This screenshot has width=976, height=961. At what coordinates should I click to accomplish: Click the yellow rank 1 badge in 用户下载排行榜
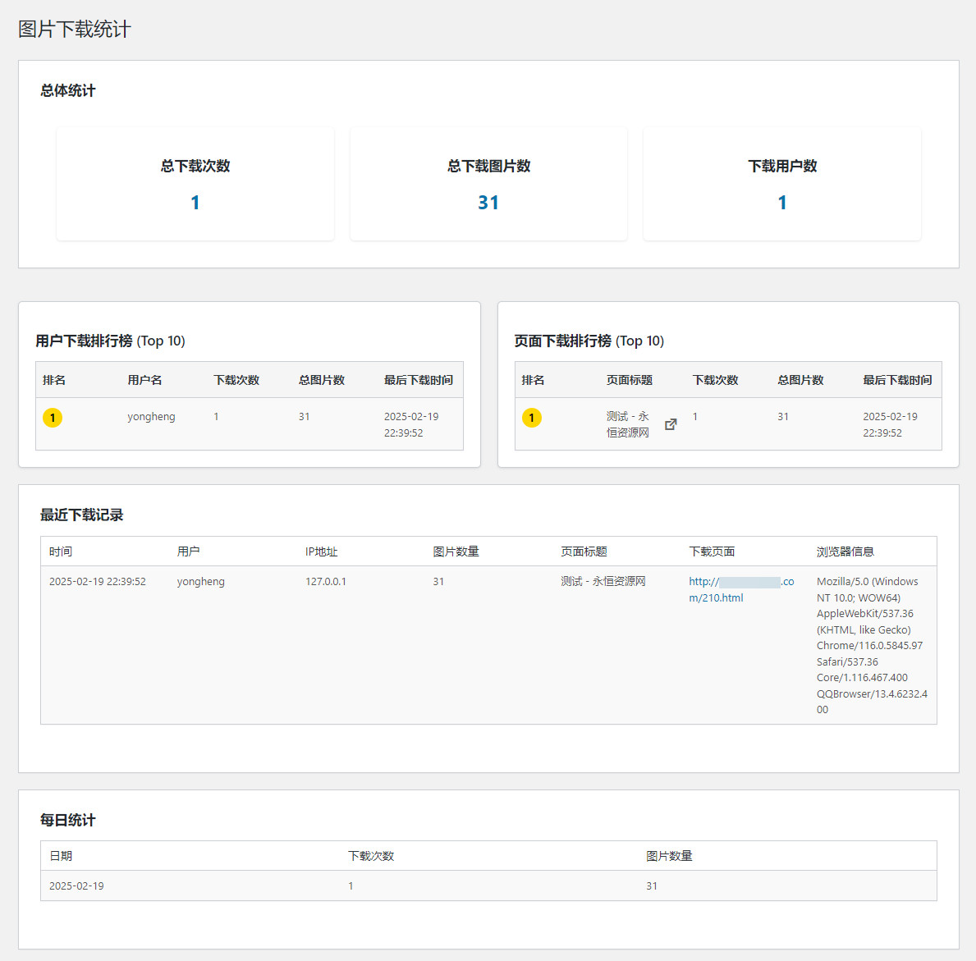click(x=53, y=418)
